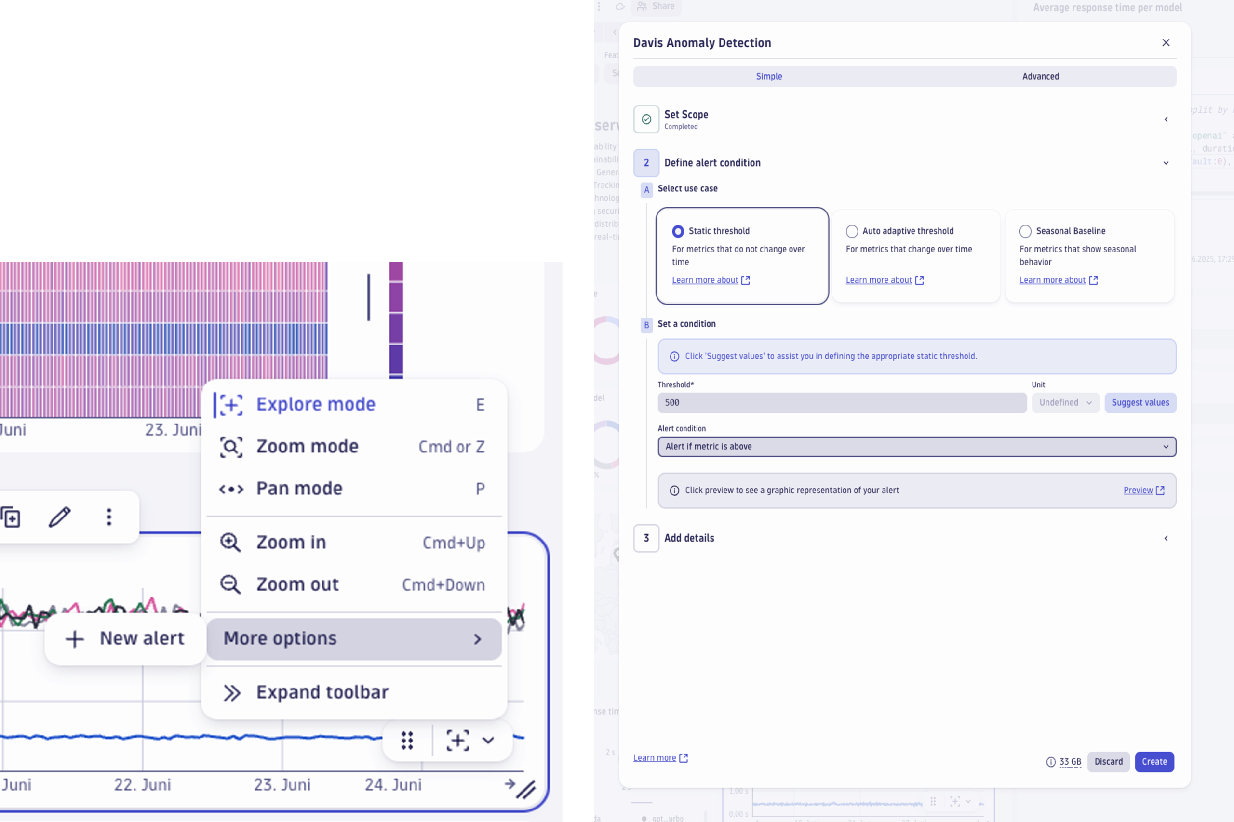The height and width of the screenshot is (822, 1234).
Task: Click the info icon in the suggest values banner
Action: pyautogui.click(x=673, y=356)
